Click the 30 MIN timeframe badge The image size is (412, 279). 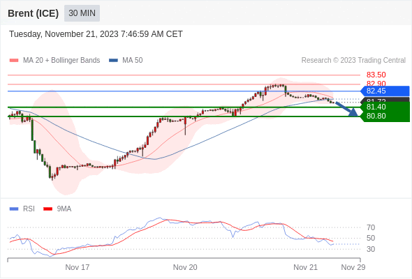[x=82, y=13]
